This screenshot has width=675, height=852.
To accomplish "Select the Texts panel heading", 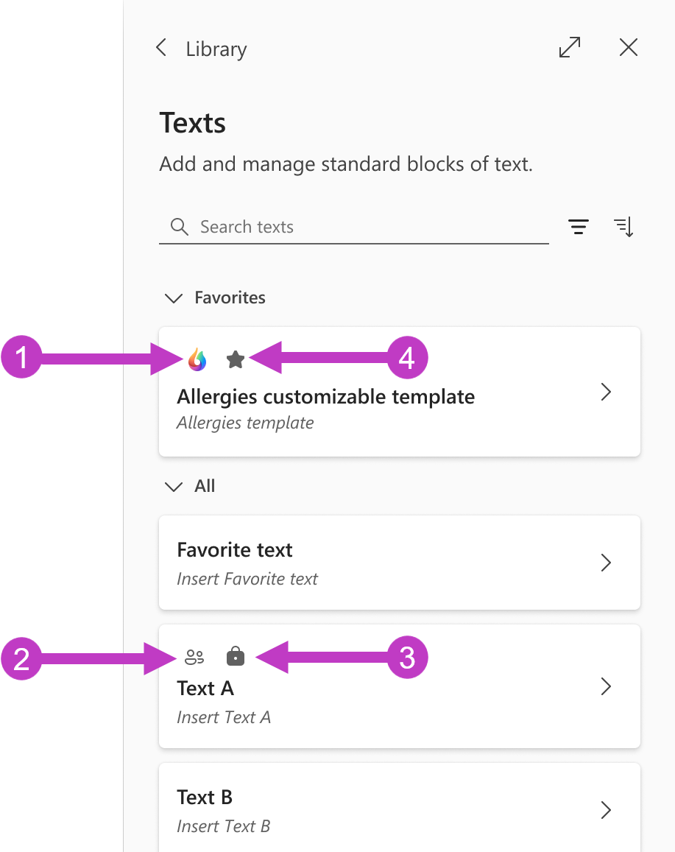I will click(x=192, y=123).
